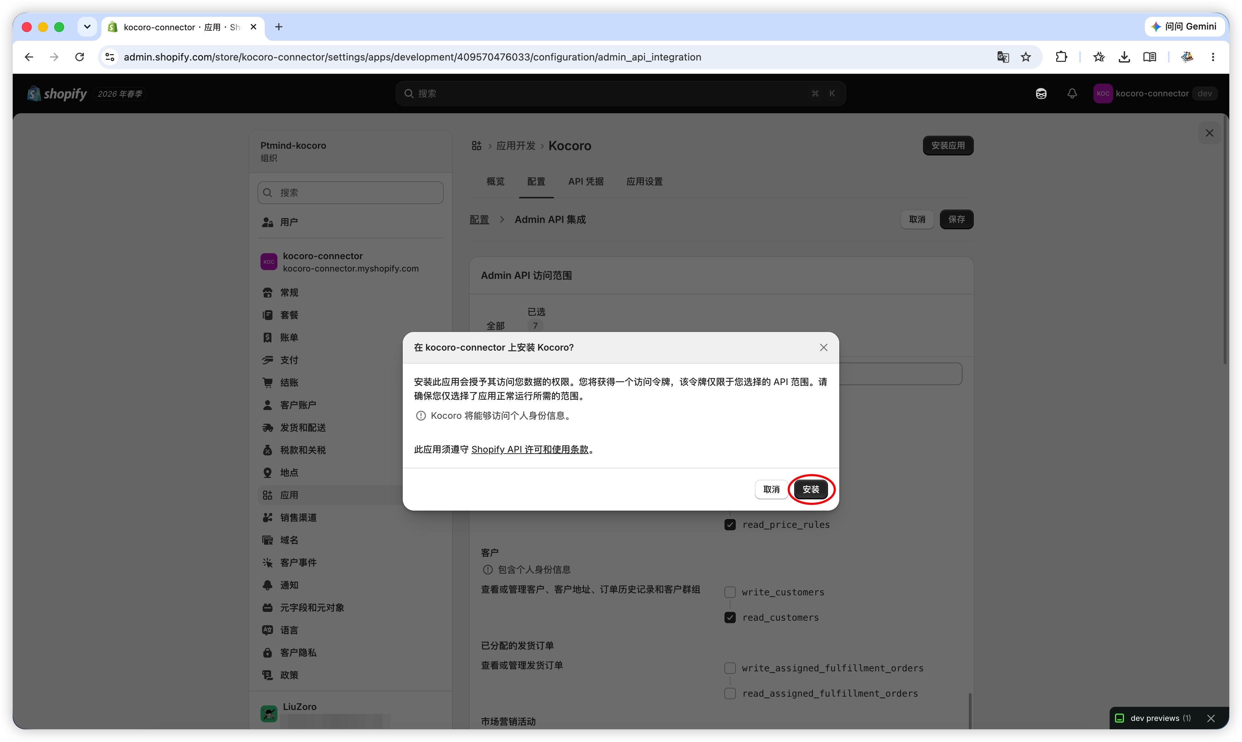
Task: Open 常规 settings
Action: tap(350, 293)
